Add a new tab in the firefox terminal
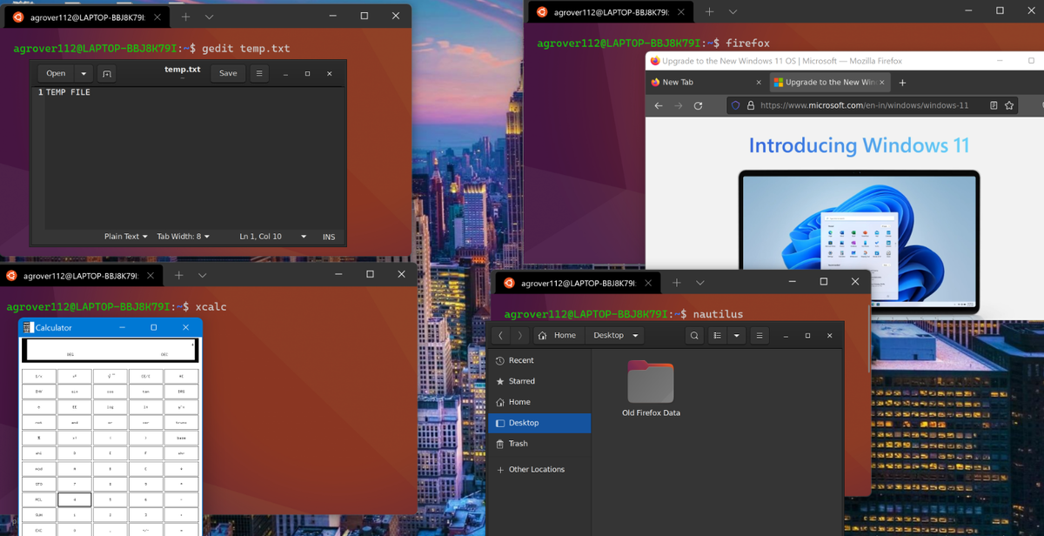1044x536 pixels. pos(710,11)
